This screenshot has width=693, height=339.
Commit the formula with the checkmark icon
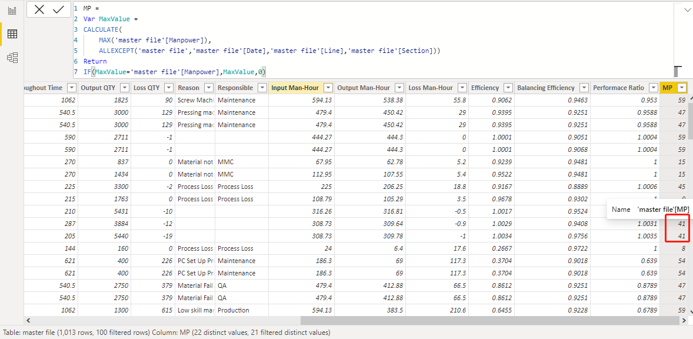[58, 9]
